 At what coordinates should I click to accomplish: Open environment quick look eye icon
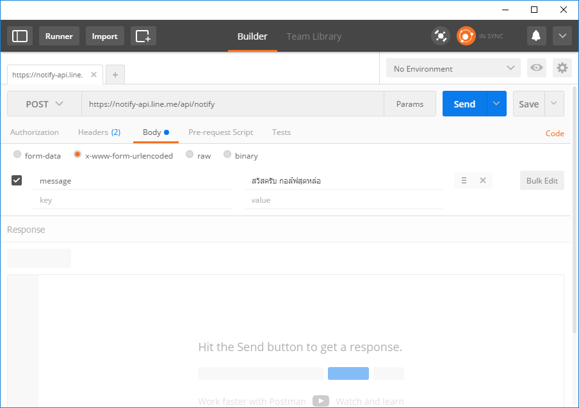[537, 68]
